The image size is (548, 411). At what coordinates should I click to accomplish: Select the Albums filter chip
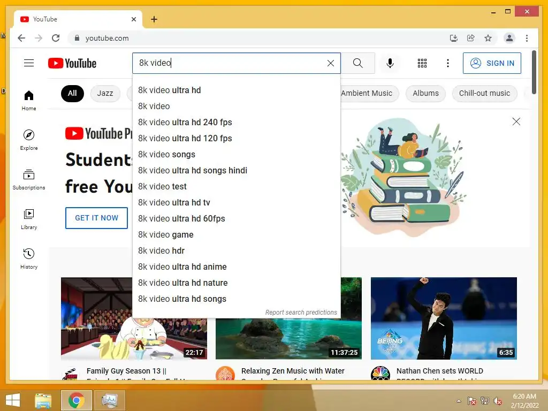coord(425,93)
